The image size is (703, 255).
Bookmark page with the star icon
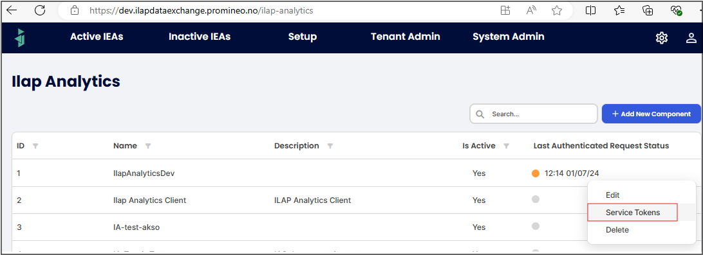(557, 11)
